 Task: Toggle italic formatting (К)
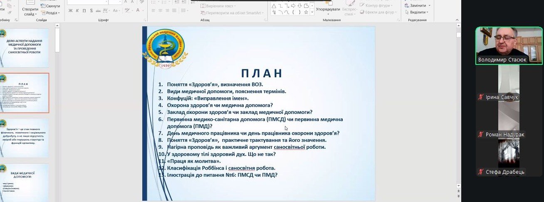77,11
